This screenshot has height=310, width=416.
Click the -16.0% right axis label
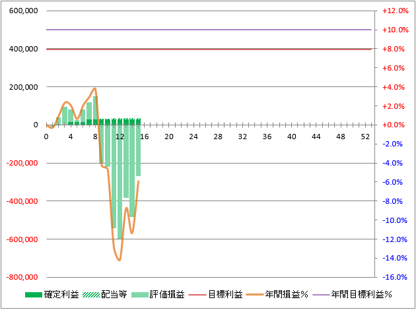(x=395, y=277)
